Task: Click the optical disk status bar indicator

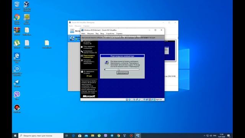Action: pos(129,100)
